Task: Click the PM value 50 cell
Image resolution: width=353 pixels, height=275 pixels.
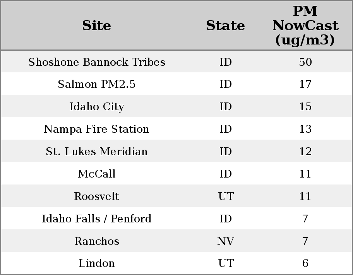Action: click(305, 62)
